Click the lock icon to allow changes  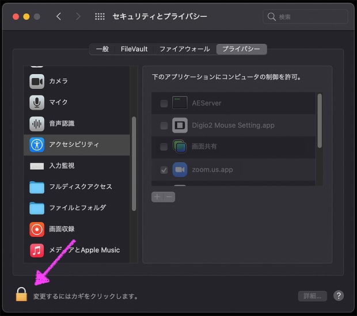tap(21, 295)
